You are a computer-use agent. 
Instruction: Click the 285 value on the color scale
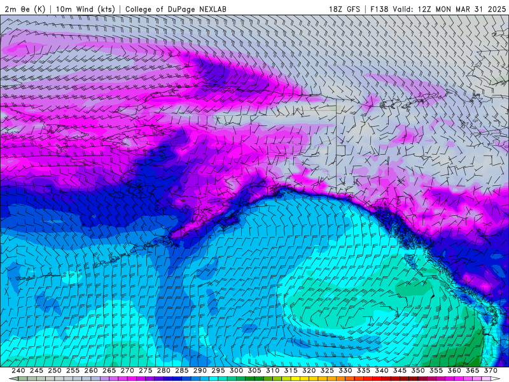coord(182,371)
